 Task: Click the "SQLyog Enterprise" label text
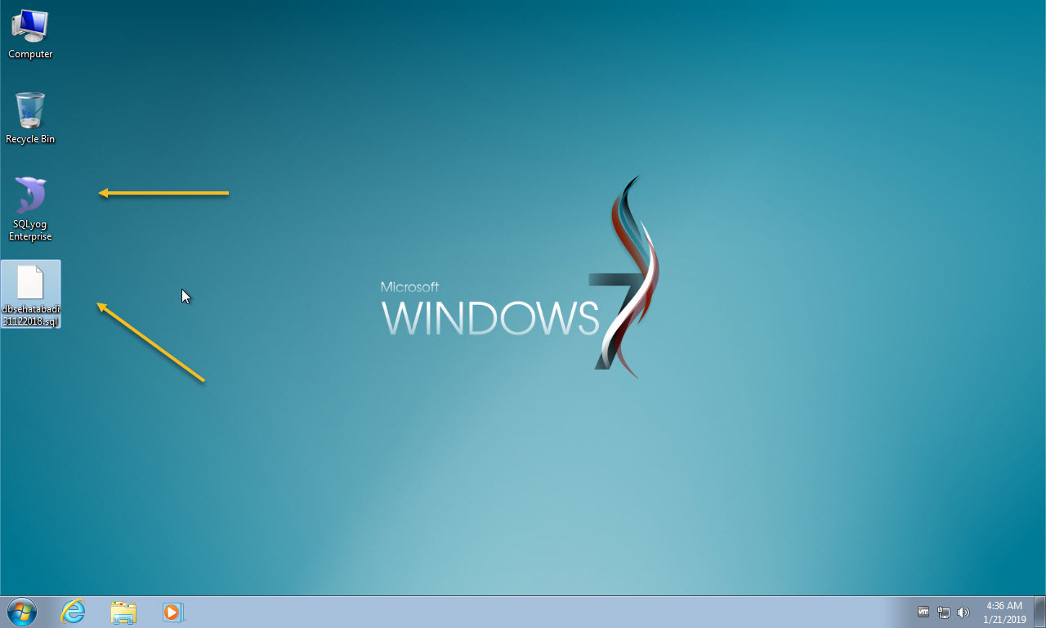click(30, 231)
